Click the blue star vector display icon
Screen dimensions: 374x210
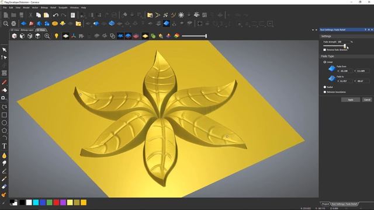[120, 36]
